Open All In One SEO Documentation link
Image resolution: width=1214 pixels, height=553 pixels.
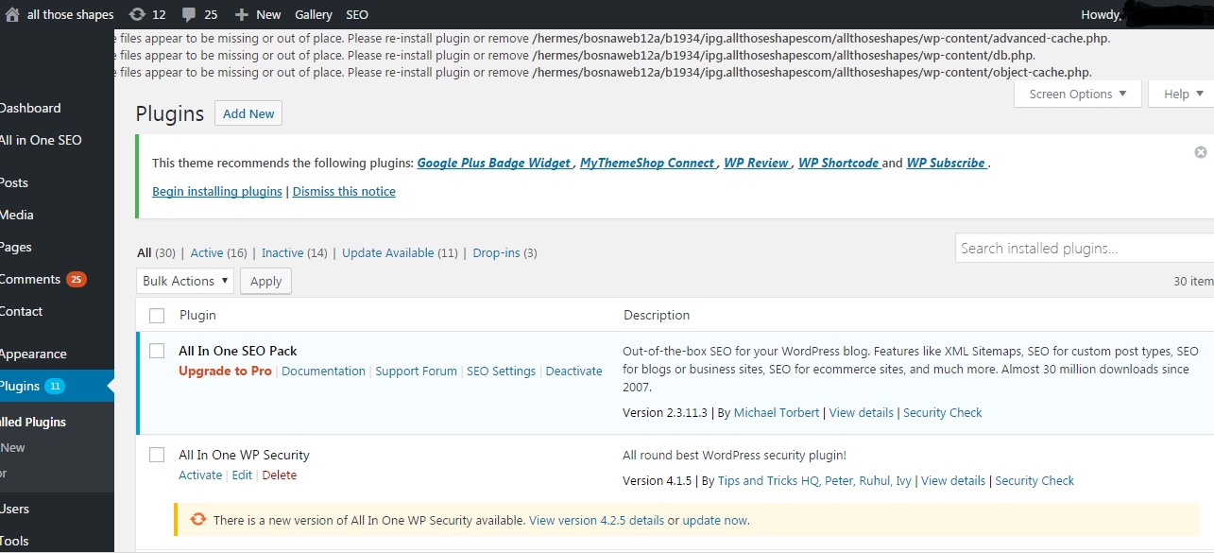pos(323,371)
